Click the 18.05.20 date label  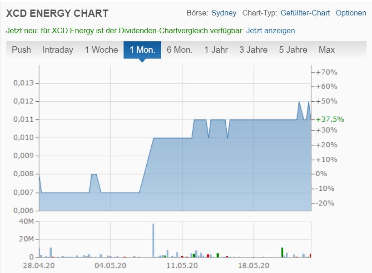point(253,265)
